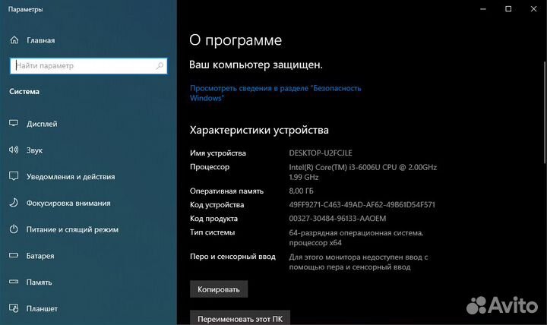547x325 pixels.
Task: Click the Копировать button
Action: pos(219,289)
